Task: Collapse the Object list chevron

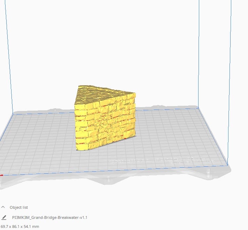Action: point(3,207)
